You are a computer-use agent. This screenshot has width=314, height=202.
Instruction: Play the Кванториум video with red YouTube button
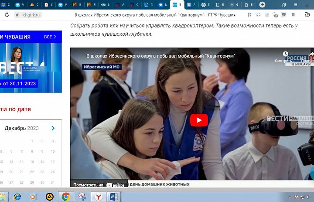coord(199,120)
